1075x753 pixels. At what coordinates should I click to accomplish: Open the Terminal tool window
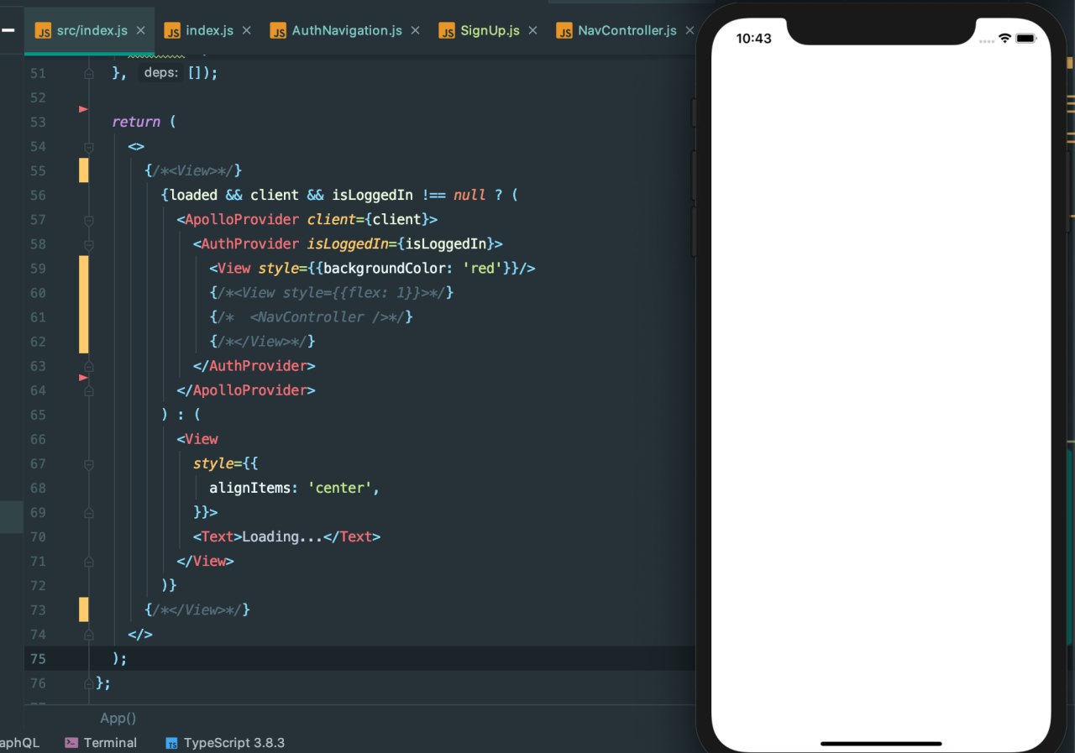tap(101, 742)
